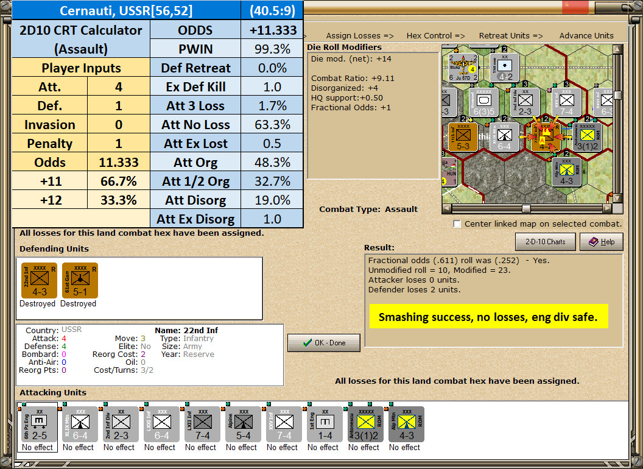Click the "Unmodified roll = 10, Modified = 23." result line

pyautogui.click(x=439, y=270)
